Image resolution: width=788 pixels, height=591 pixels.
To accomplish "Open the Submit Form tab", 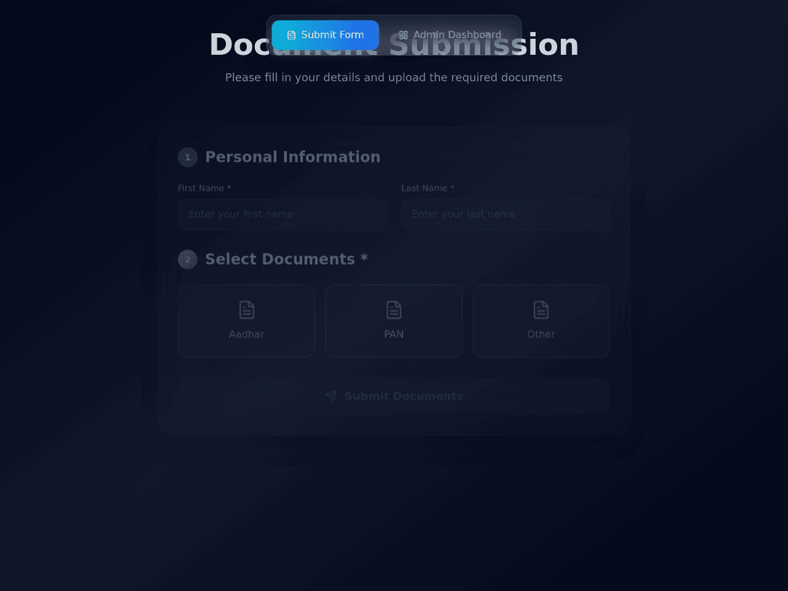I will coord(325,35).
